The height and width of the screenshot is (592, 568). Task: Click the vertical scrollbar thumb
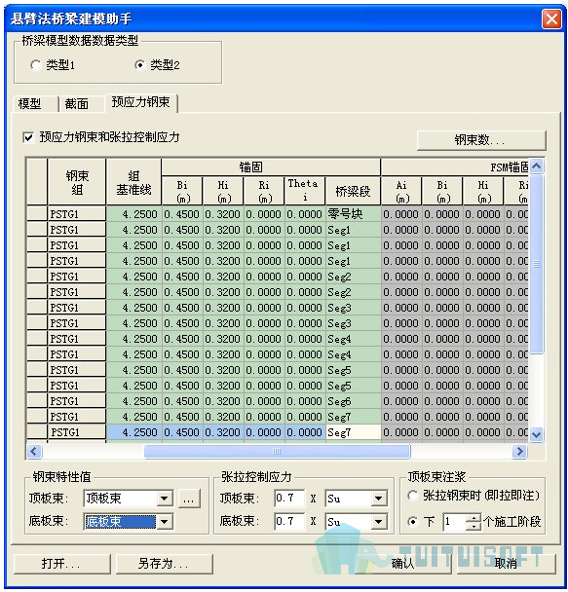point(536,264)
